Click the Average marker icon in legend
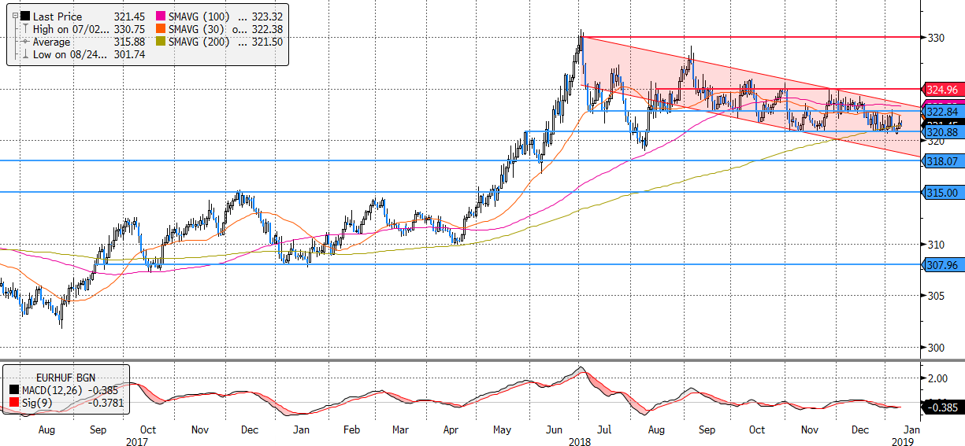Image resolution: width=965 pixels, height=446 pixels. click(x=26, y=42)
